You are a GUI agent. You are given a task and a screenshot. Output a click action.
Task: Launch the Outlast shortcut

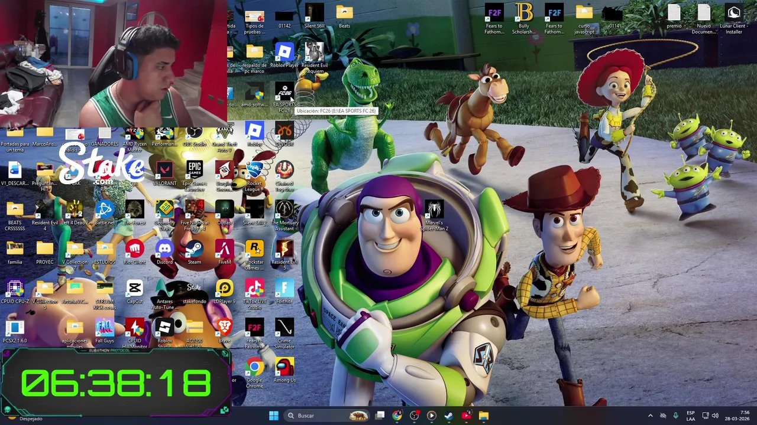pos(225,214)
